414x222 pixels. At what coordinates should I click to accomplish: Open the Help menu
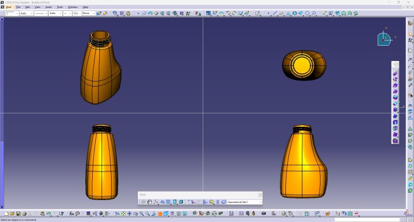[85, 7]
